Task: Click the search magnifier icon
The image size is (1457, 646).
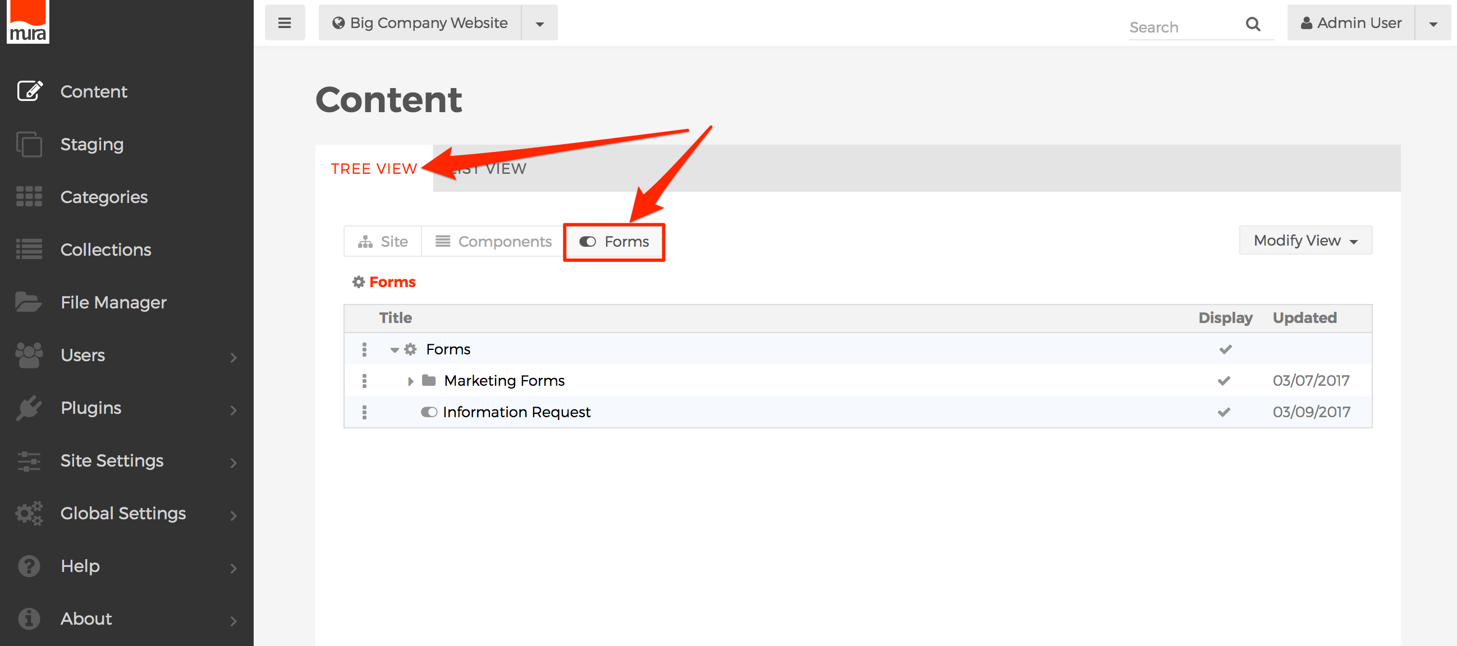Action: (1253, 24)
